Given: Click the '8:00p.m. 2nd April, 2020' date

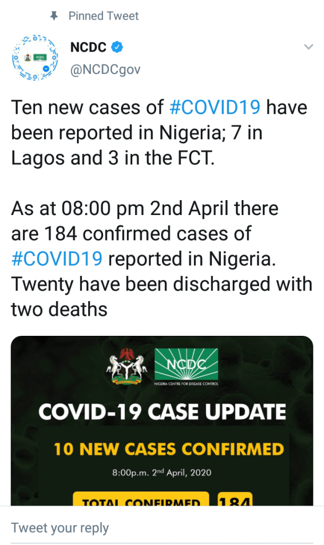Looking at the screenshot, I should (x=161, y=473).
